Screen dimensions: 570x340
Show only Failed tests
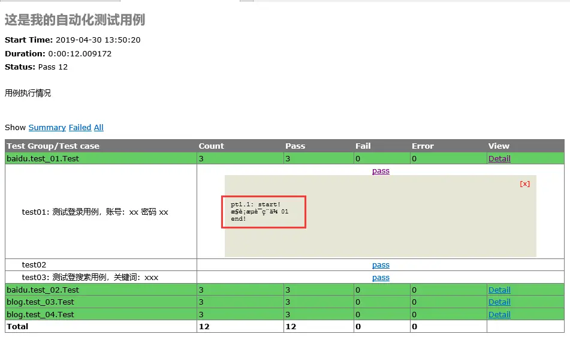[80, 128]
